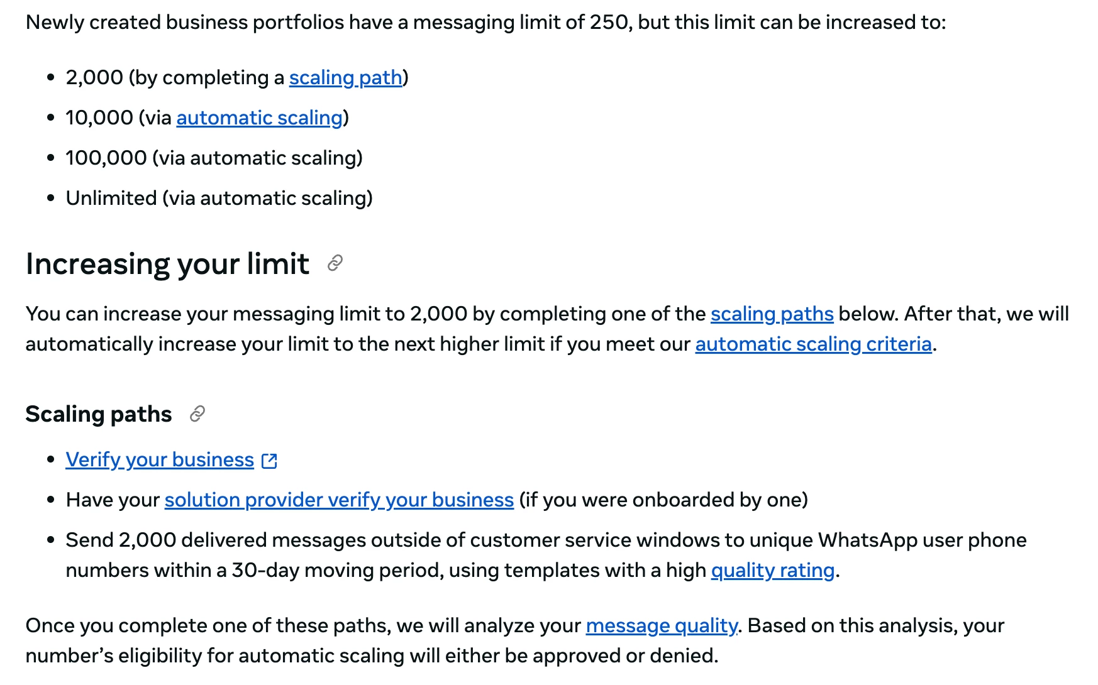This screenshot has width=1098, height=685.
Task: Follow the scaling paths link in paragraph
Action: [x=772, y=314]
